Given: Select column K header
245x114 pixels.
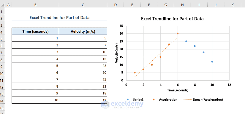Looking at the screenshot, I should tap(233, 5).
